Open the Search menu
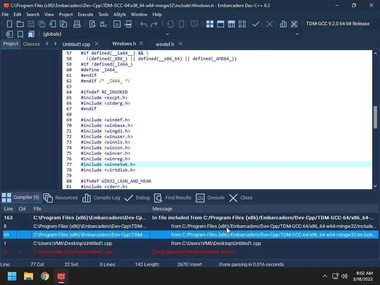Viewport: 380px width, 285px height. pos(33,14)
